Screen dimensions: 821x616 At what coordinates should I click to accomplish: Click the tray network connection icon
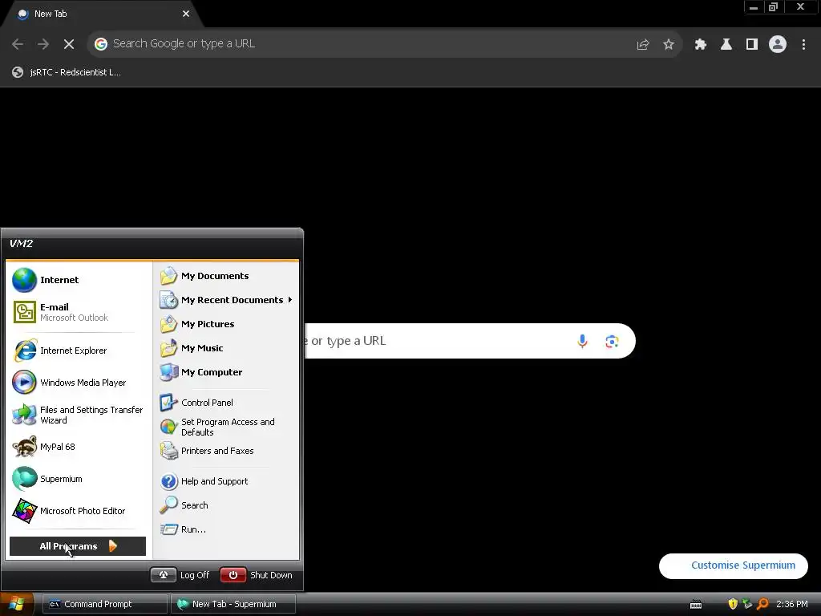coord(748,604)
